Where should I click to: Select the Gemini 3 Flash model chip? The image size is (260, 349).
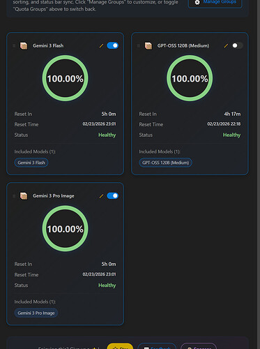[31, 163]
